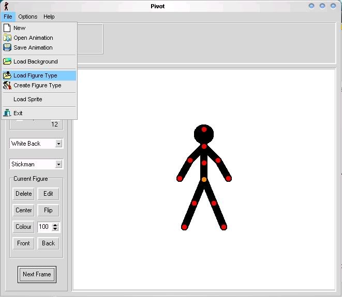Click the Load Background icon

(x=7, y=61)
